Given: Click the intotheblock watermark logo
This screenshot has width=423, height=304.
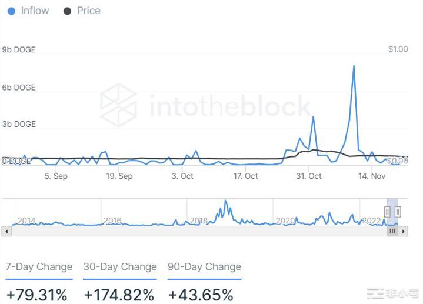Looking at the screenshot, I should [118, 105].
